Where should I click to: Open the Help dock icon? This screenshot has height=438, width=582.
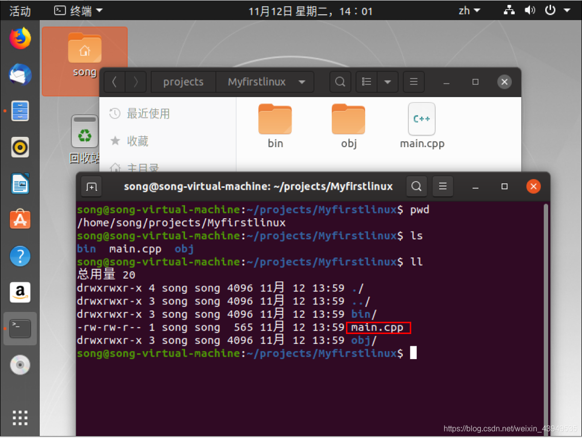point(21,256)
